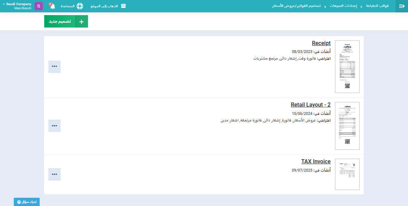Click the sidebar menu toggle arrow icon
The image size is (408, 206).
[401, 6]
